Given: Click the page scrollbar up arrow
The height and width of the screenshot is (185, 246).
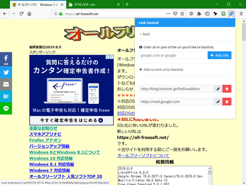Looking at the screenshot, I should (x=244, y=21).
